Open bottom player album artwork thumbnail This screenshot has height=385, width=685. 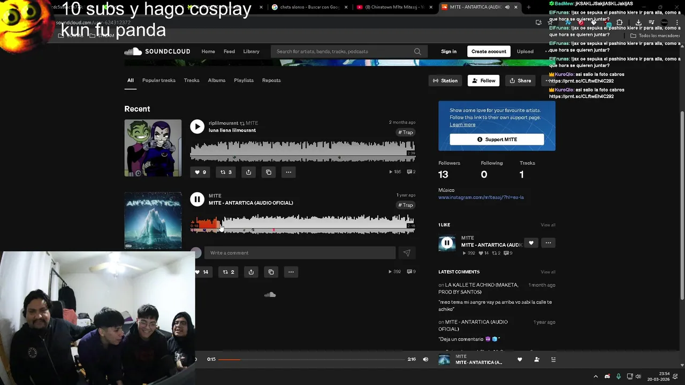[x=444, y=359]
